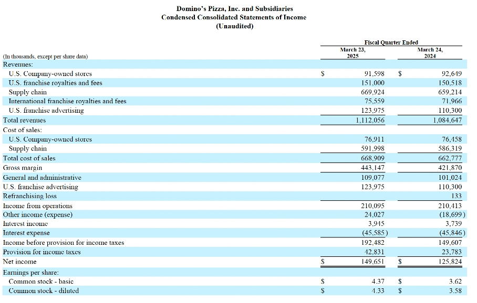Click the value 3,945
Screen dimensions: 477x303
pyautogui.click(x=376, y=224)
